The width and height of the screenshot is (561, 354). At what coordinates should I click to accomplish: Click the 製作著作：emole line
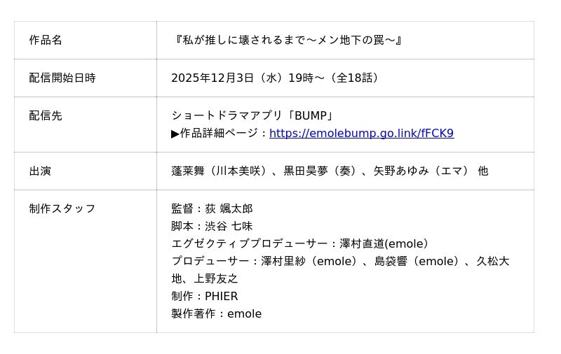pyautogui.click(x=216, y=313)
